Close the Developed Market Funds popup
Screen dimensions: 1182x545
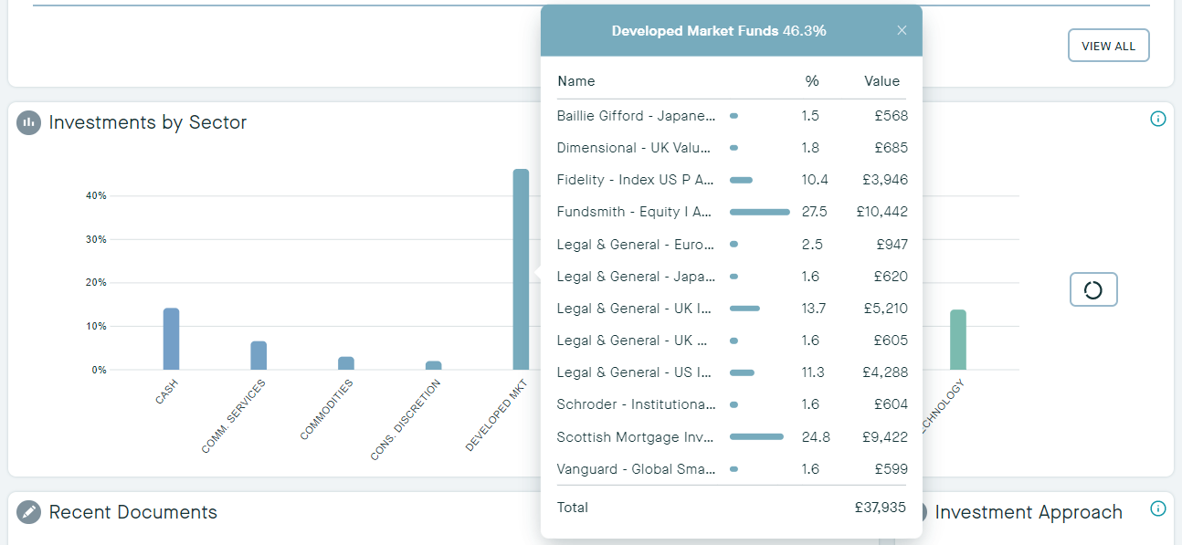pos(902,31)
